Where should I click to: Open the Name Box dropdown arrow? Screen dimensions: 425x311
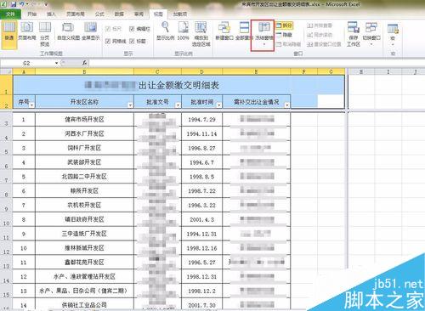tap(57, 63)
